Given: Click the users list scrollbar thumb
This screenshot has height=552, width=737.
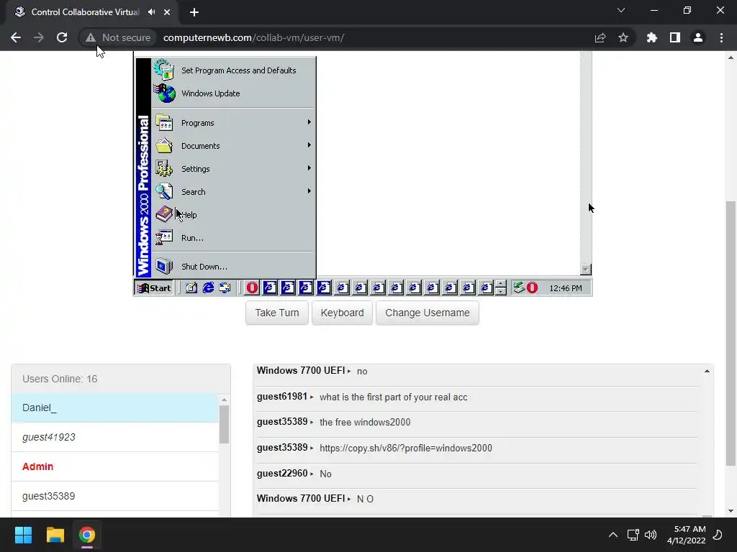Looking at the screenshot, I should 225,424.
